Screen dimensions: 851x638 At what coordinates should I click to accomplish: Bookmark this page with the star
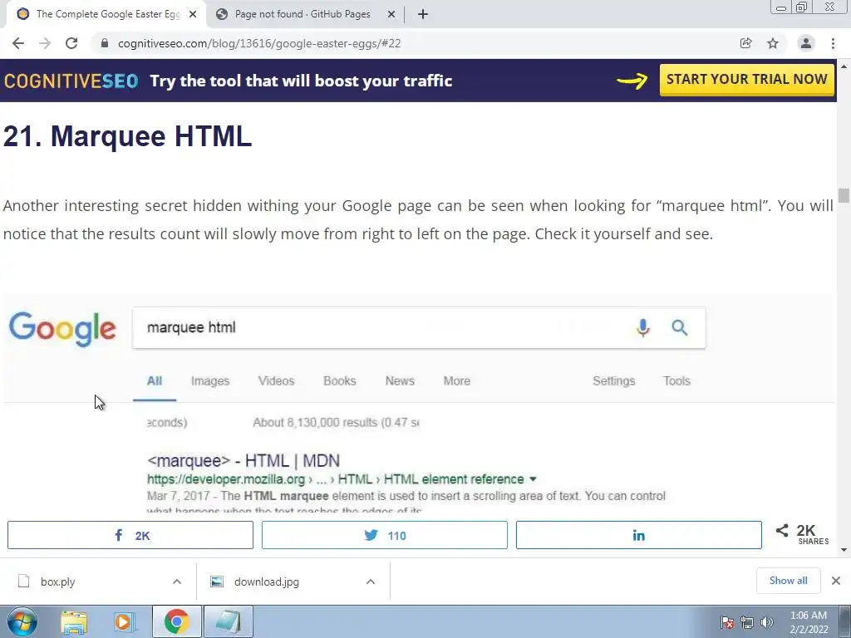(773, 43)
